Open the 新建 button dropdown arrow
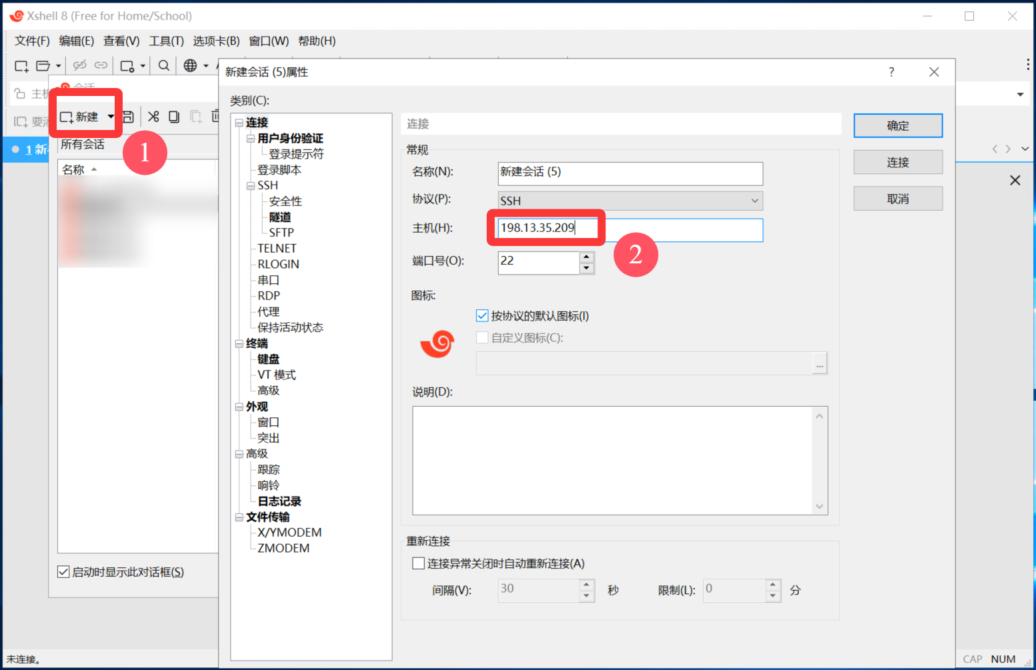 (x=111, y=117)
